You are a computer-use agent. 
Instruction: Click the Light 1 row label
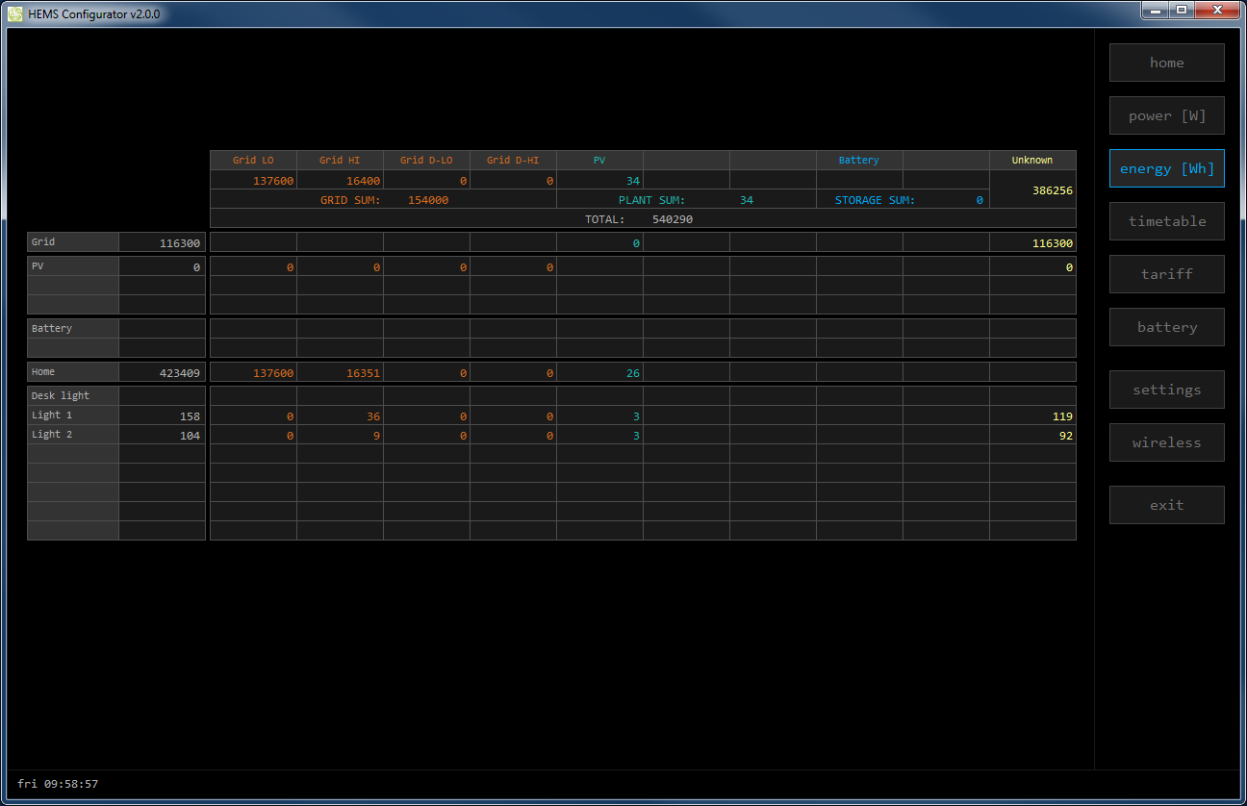[73, 416]
